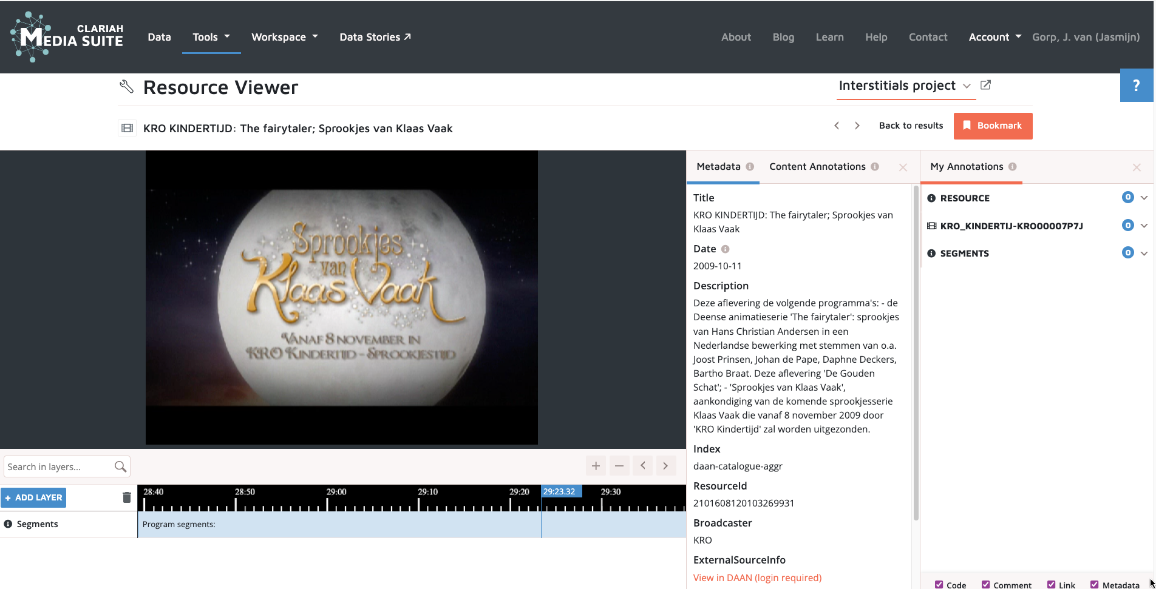The width and height of the screenshot is (1156, 589).
Task: Toggle the Code checkbox
Action: 939,585
